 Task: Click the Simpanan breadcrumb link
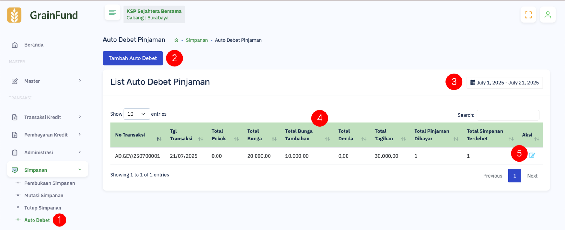coord(197,40)
